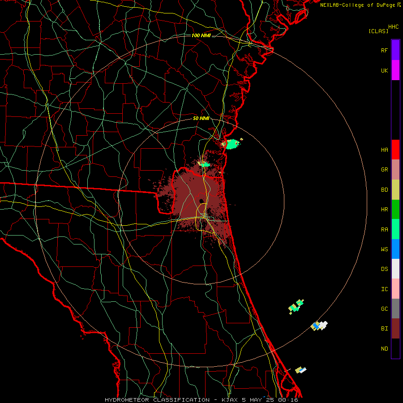The image size is (403, 403).
Task: Click the BI legend label
Action: pos(384,329)
